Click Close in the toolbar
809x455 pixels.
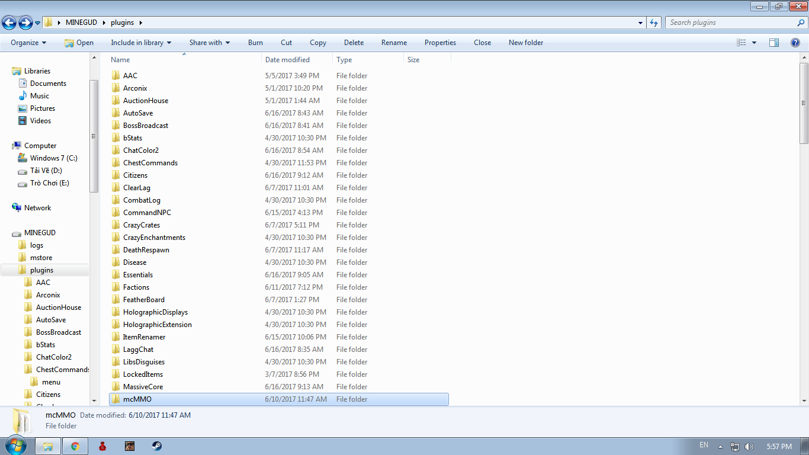(483, 43)
